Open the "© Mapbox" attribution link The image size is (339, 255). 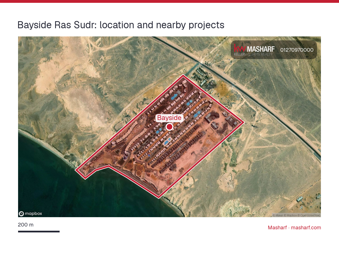coord(290,215)
